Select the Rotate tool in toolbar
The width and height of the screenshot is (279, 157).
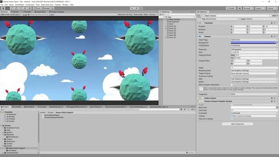click(12, 8)
